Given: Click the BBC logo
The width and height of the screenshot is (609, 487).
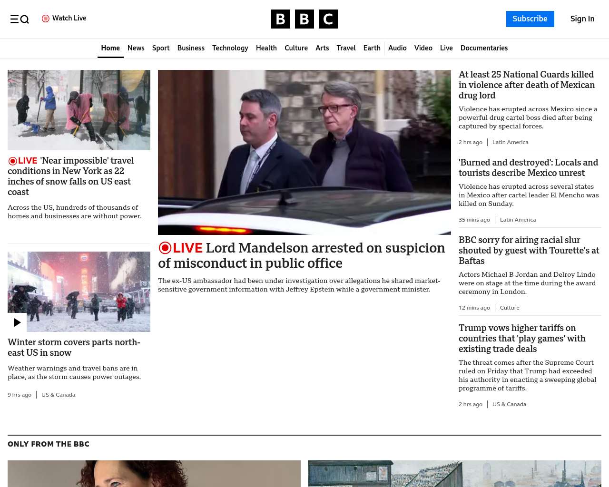Looking at the screenshot, I should pos(304,19).
